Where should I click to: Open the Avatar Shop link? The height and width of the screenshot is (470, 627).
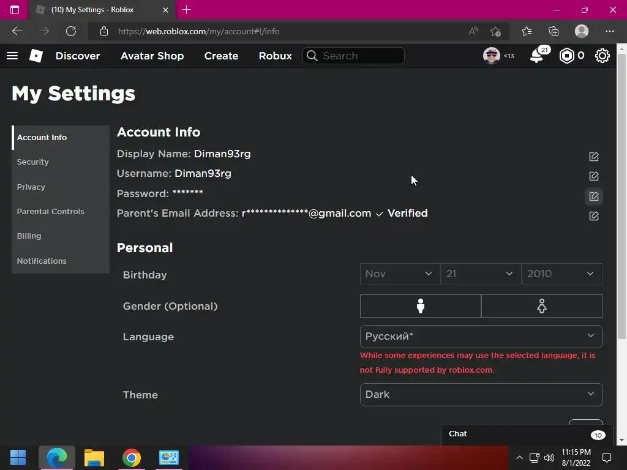pos(152,56)
